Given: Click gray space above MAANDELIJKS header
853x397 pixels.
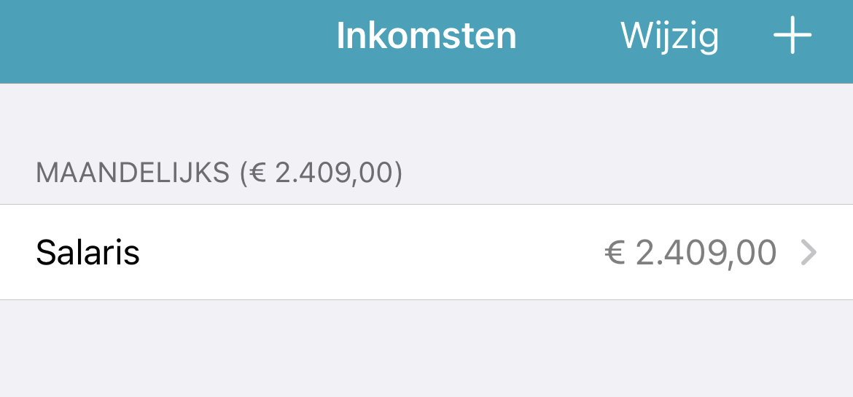Looking at the screenshot, I should 426,119.
